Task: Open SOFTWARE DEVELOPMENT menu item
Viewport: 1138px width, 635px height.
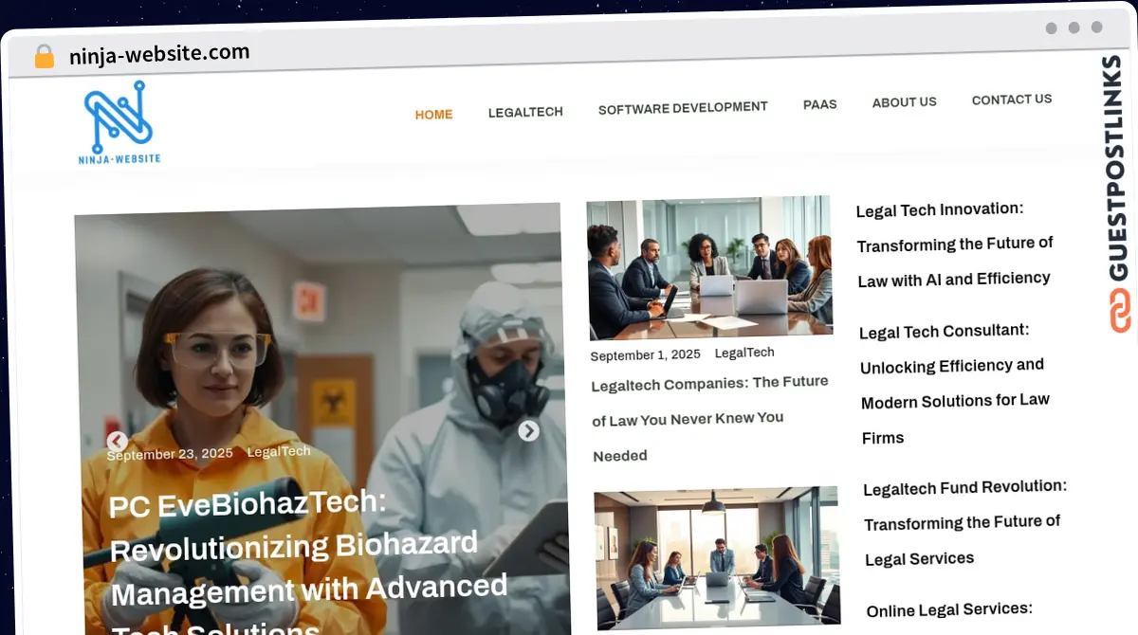Action: [683, 108]
